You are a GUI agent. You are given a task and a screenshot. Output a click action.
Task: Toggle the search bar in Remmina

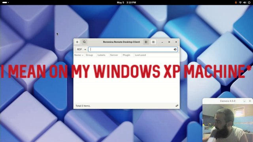click(x=84, y=42)
